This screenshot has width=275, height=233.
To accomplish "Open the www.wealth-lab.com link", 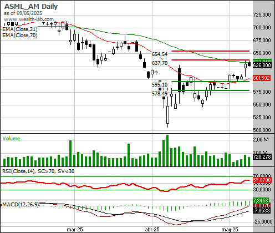I will 29,19.
